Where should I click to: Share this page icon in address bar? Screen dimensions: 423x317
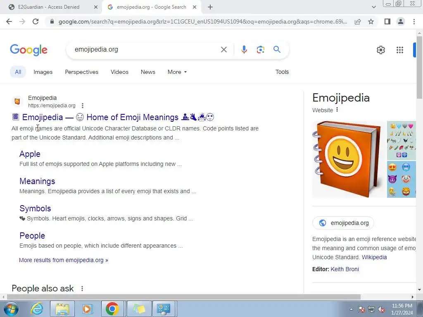click(x=358, y=21)
